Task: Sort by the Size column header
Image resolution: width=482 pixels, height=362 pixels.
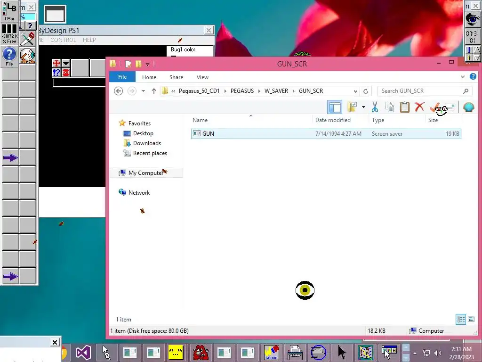Action: [433, 120]
